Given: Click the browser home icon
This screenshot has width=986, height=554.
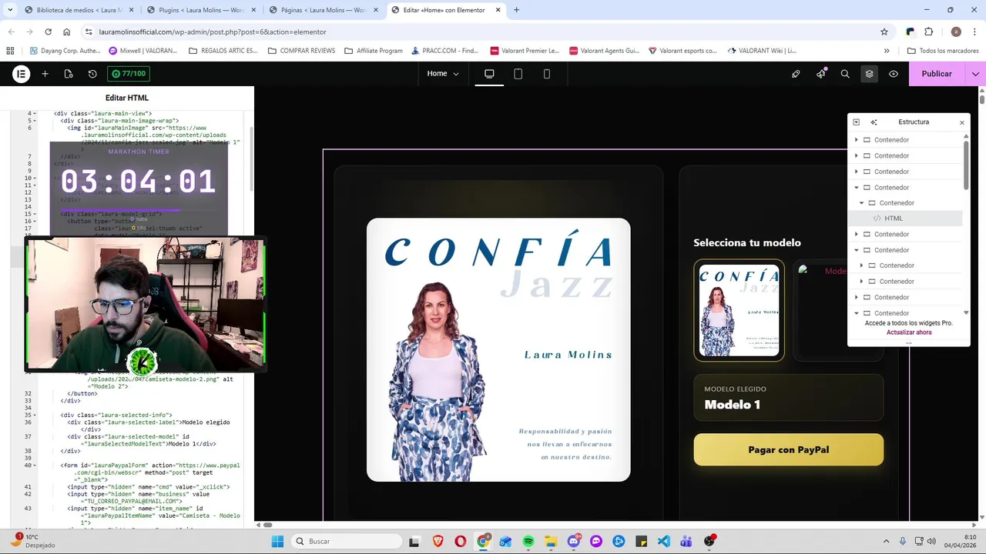Looking at the screenshot, I should click(67, 32).
